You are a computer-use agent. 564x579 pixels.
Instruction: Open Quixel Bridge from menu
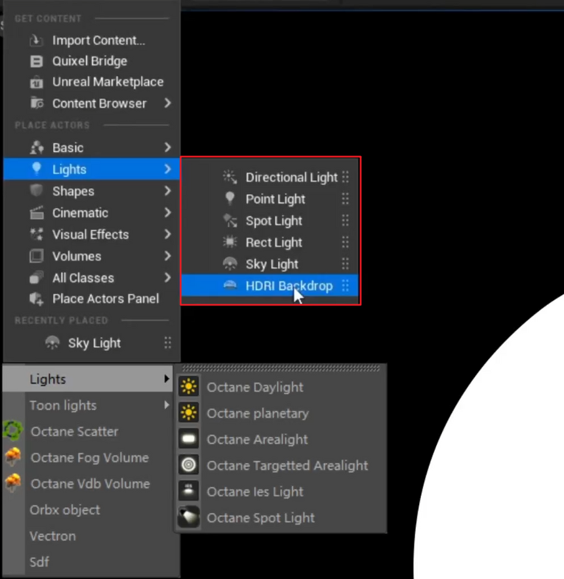pyautogui.click(x=92, y=61)
